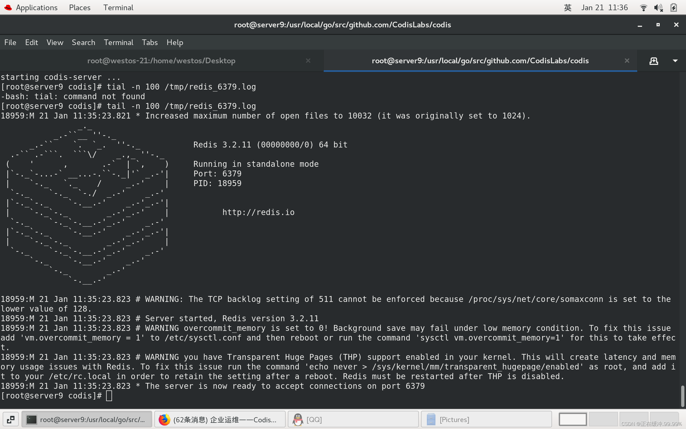Toggle the input method indicator 英

(568, 8)
